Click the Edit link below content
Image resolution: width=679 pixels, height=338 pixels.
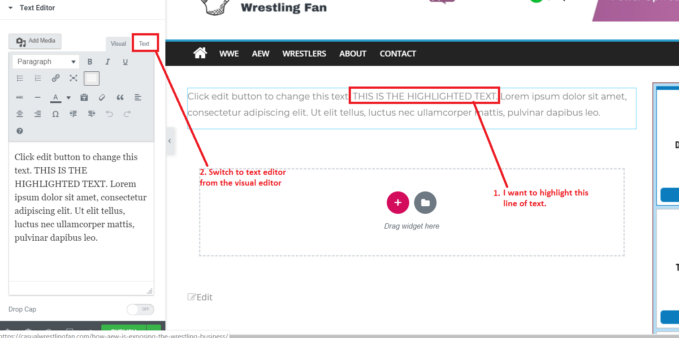coord(200,297)
